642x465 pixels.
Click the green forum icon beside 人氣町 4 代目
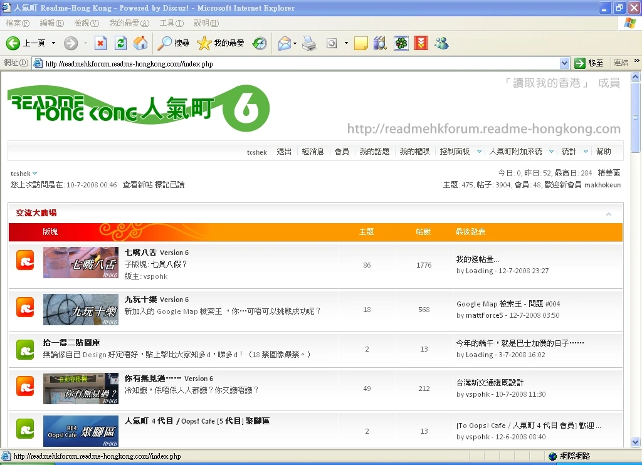(x=25, y=429)
